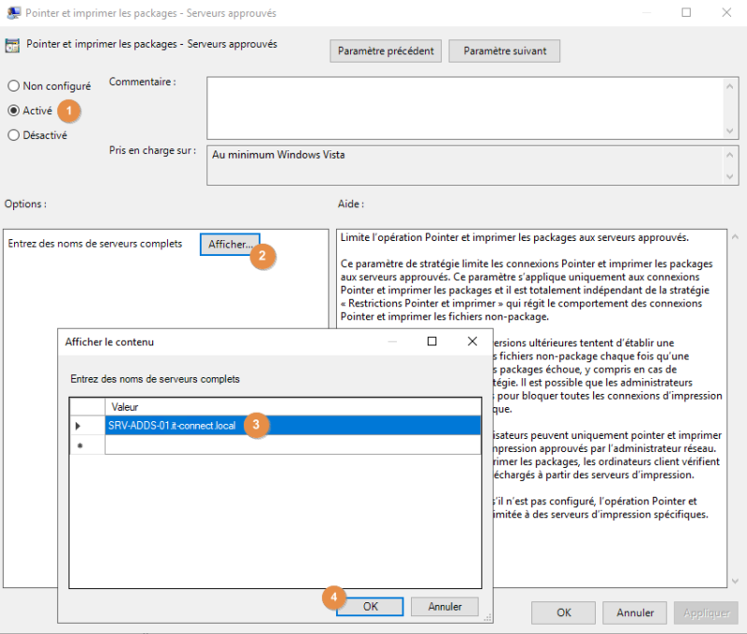Confirm the server list with OK
Viewport: 747px width, 634px height.
click(370, 606)
